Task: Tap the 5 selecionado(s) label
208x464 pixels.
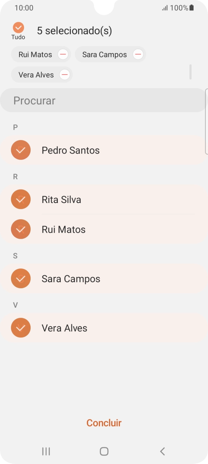Action: [75, 31]
